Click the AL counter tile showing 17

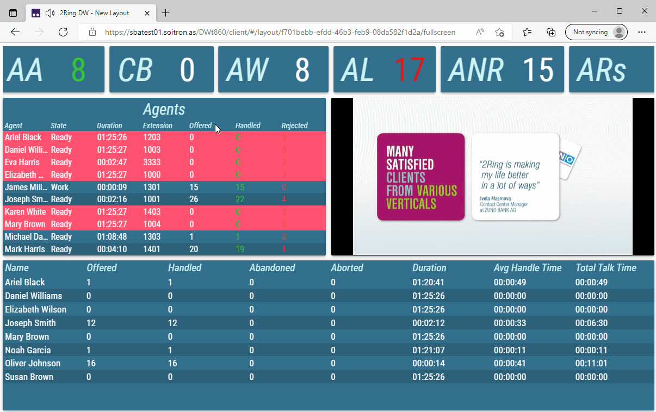pos(384,69)
